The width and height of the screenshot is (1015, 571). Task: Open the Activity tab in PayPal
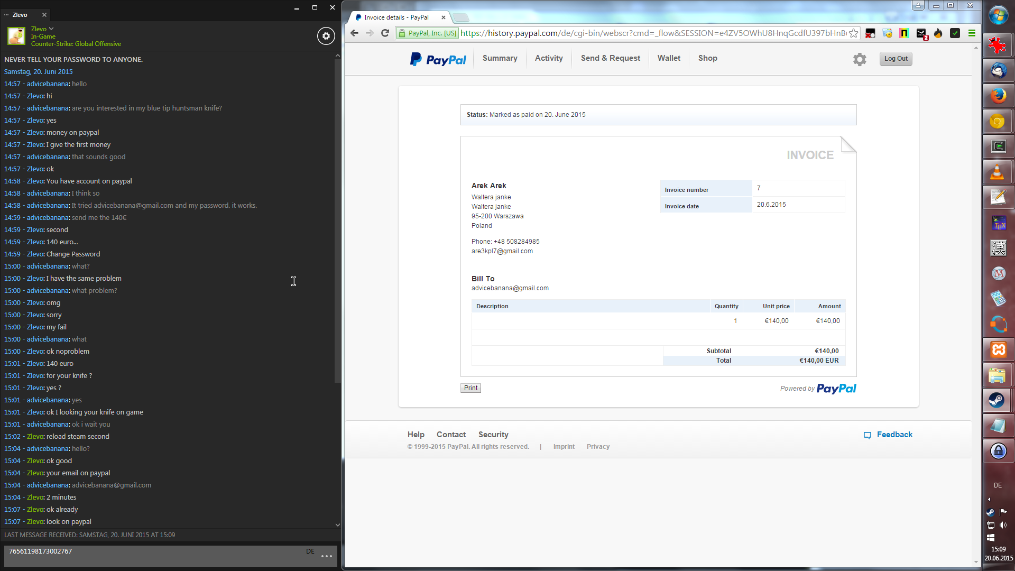pos(548,58)
